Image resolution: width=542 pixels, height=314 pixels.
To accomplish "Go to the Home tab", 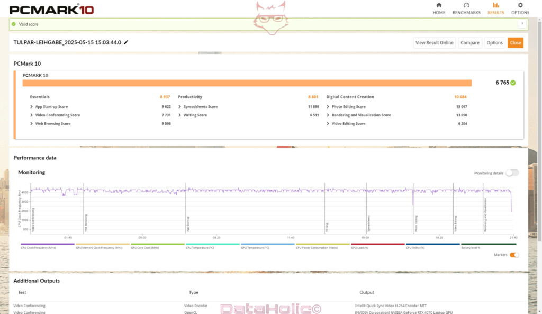I will tap(439, 8).
